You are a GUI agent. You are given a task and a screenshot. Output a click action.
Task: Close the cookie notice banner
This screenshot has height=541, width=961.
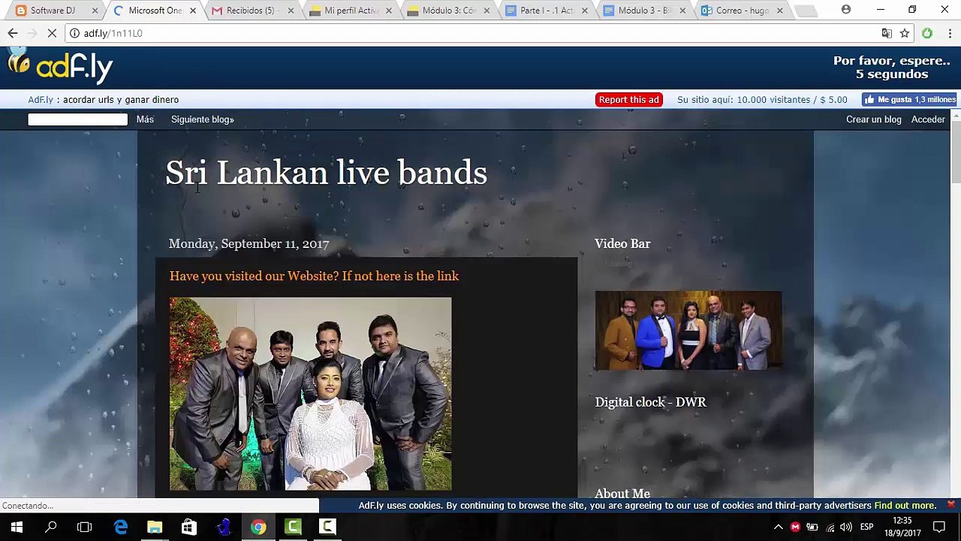tap(951, 504)
